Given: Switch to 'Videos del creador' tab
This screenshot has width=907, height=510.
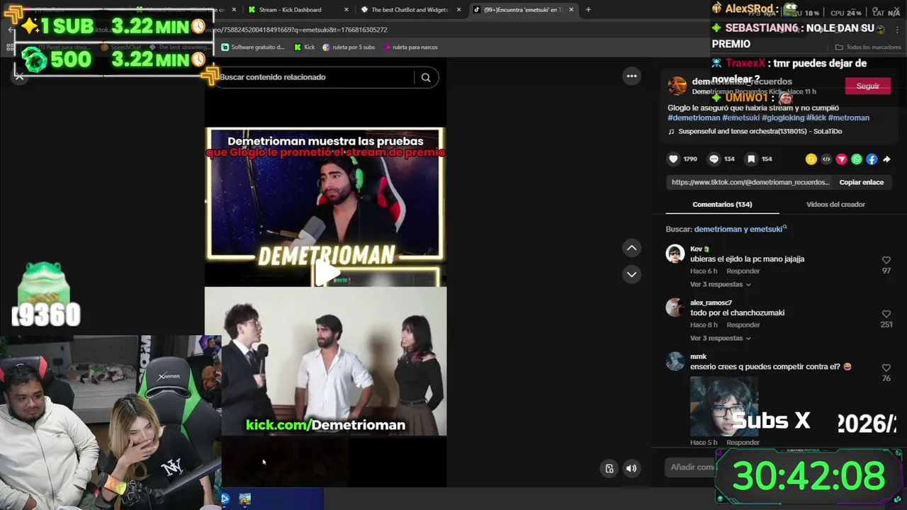Looking at the screenshot, I should [835, 204].
